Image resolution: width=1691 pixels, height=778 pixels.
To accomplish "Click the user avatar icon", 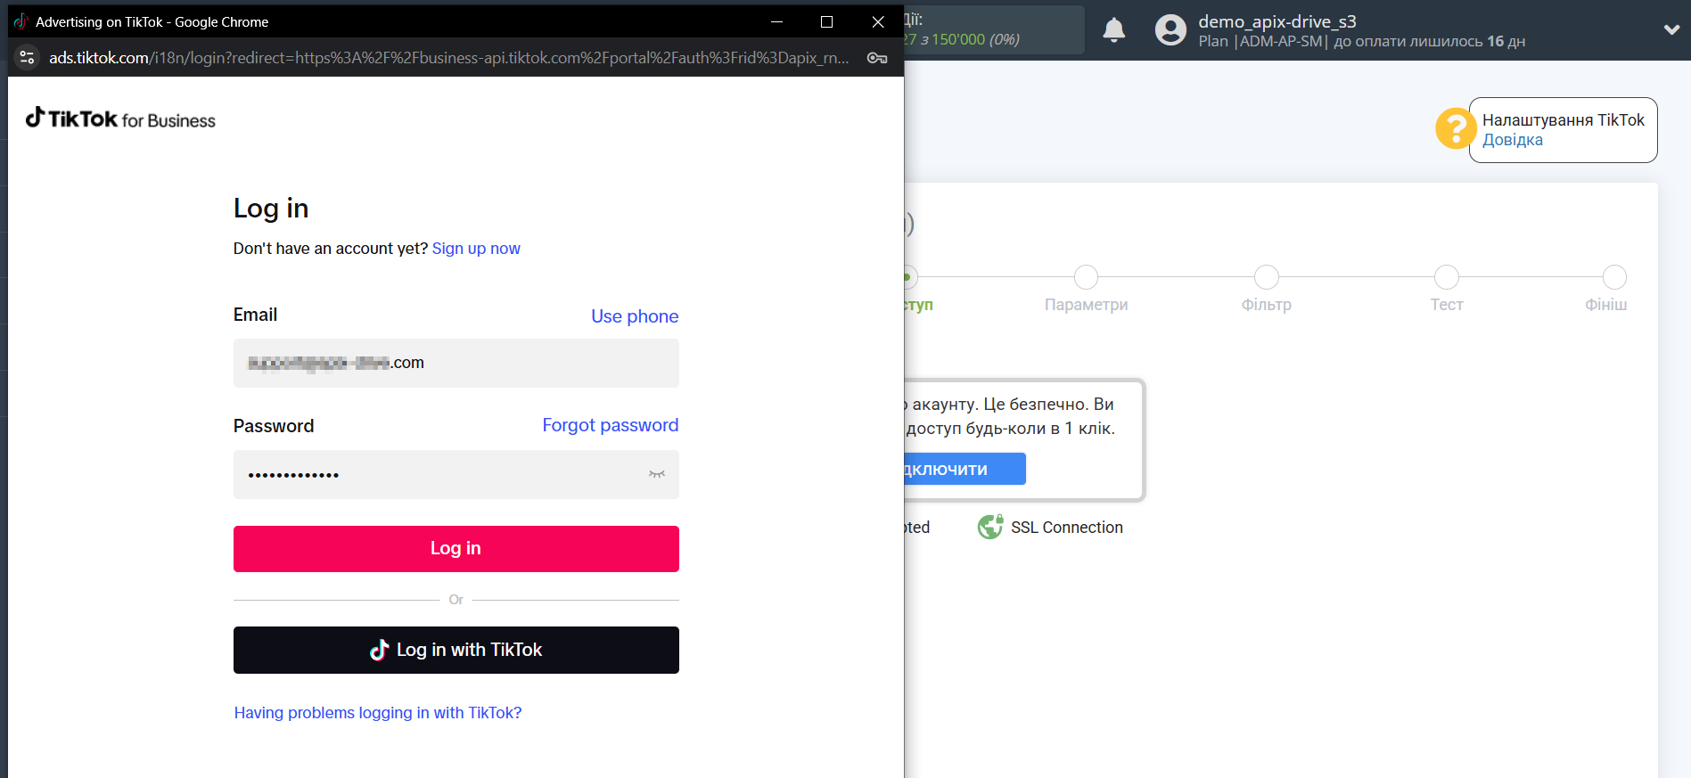I will pyautogui.click(x=1170, y=30).
